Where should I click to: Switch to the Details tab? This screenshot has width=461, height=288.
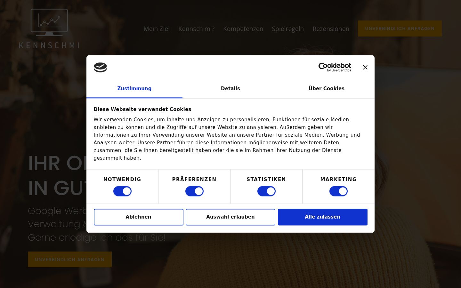[x=230, y=89]
